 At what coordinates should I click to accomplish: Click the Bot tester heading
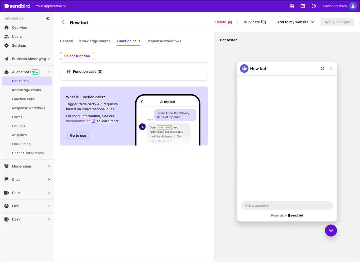pyautogui.click(x=228, y=40)
